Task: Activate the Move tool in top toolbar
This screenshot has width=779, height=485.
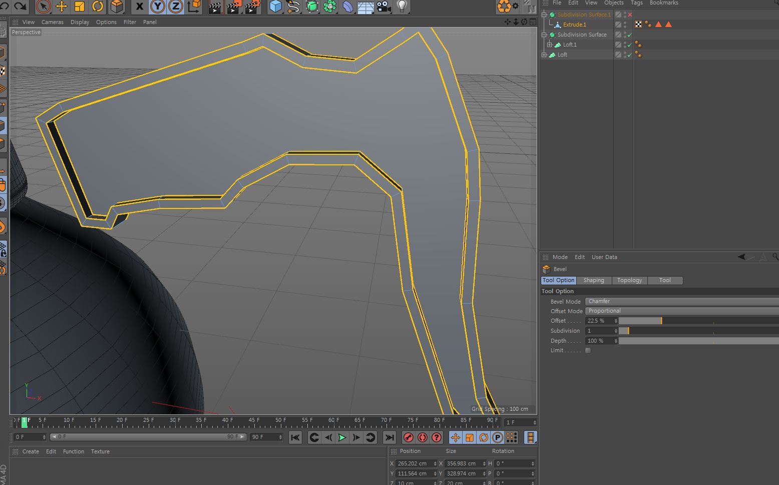Action: (62, 7)
